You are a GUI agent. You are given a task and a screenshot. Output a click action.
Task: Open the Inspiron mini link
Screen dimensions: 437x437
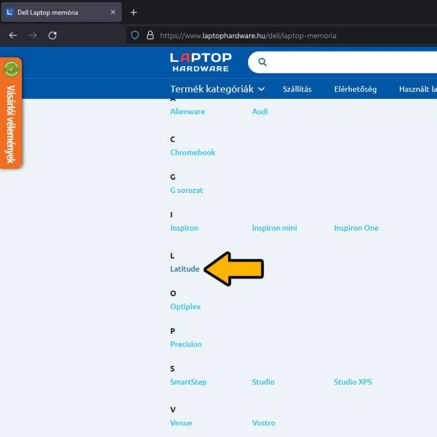(274, 228)
